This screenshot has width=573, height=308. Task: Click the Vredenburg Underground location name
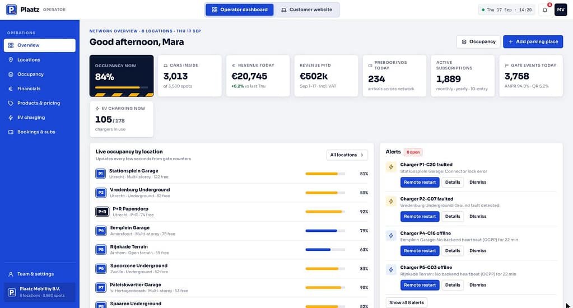(140, 190)
